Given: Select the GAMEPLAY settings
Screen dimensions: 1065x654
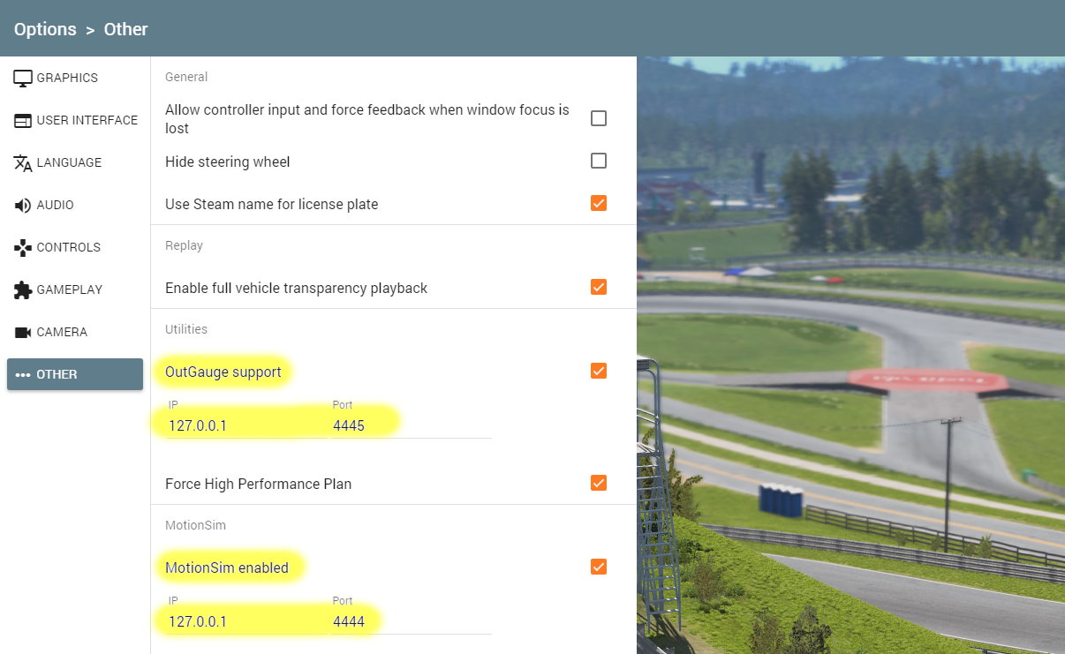Looking at the screenshot, I should (x=75, y=289).
